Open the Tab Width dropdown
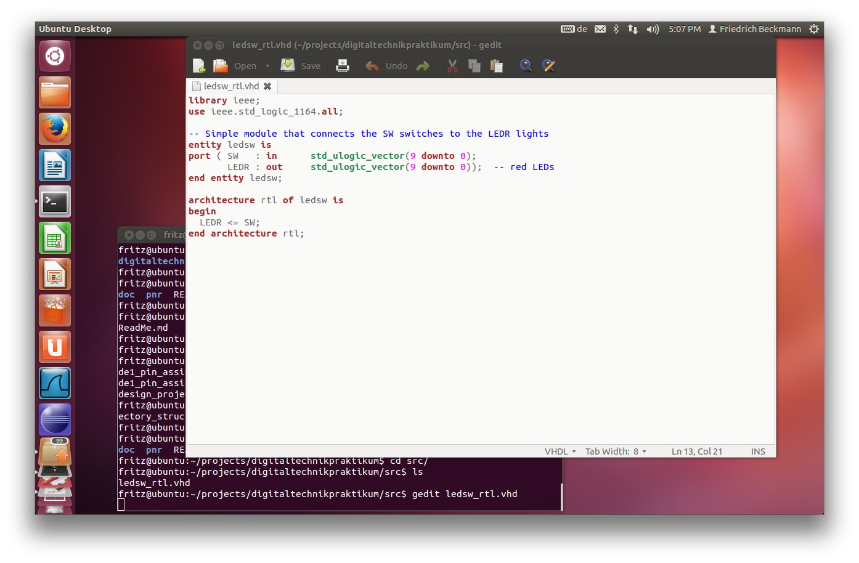859x563 pixels. [x=615, y=452]
